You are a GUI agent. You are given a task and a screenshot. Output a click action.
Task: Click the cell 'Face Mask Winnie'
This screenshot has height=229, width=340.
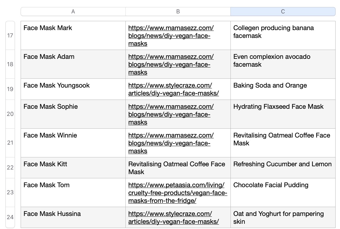coord(73,143)
